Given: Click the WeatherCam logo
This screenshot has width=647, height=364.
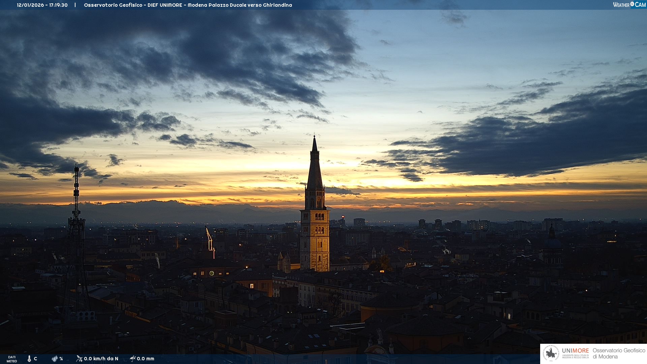Looking at the screenshot, I should (x=629, y=5).
